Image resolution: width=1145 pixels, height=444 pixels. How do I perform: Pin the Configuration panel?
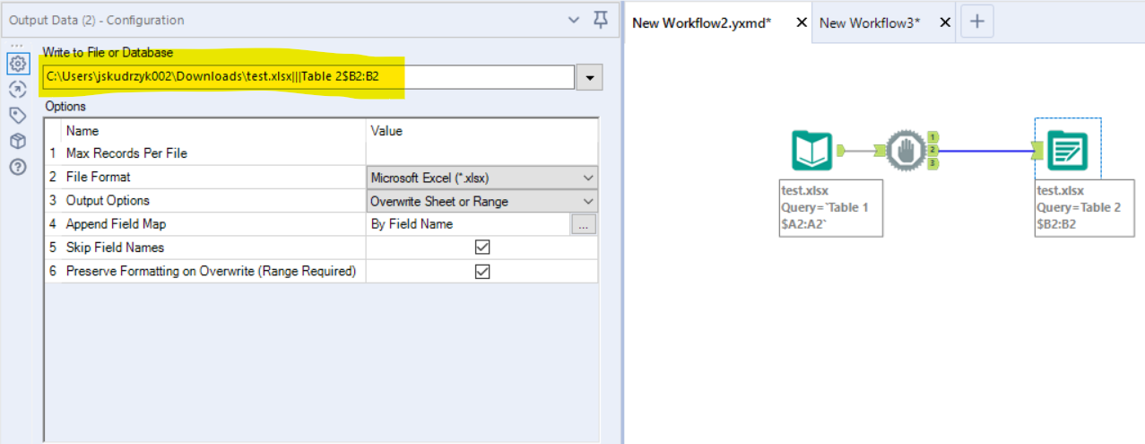coord(601,20)
